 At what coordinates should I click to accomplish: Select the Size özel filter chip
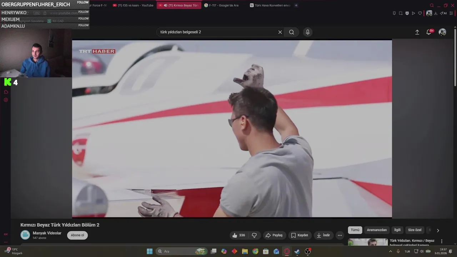coord(415,230)
